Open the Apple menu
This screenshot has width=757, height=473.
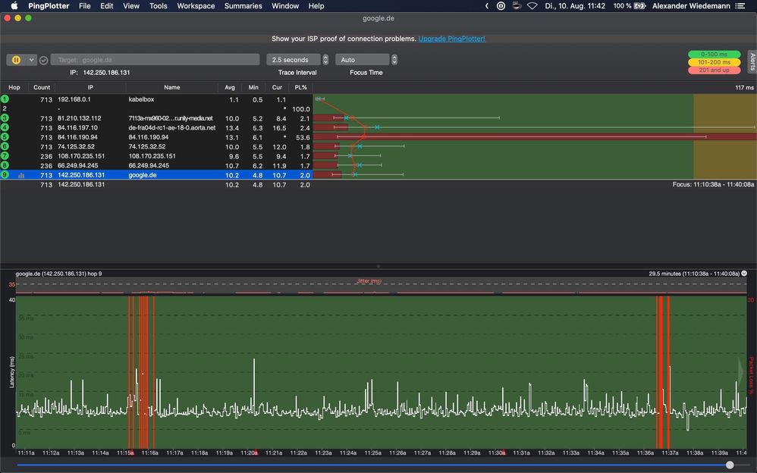click(14, 6)
